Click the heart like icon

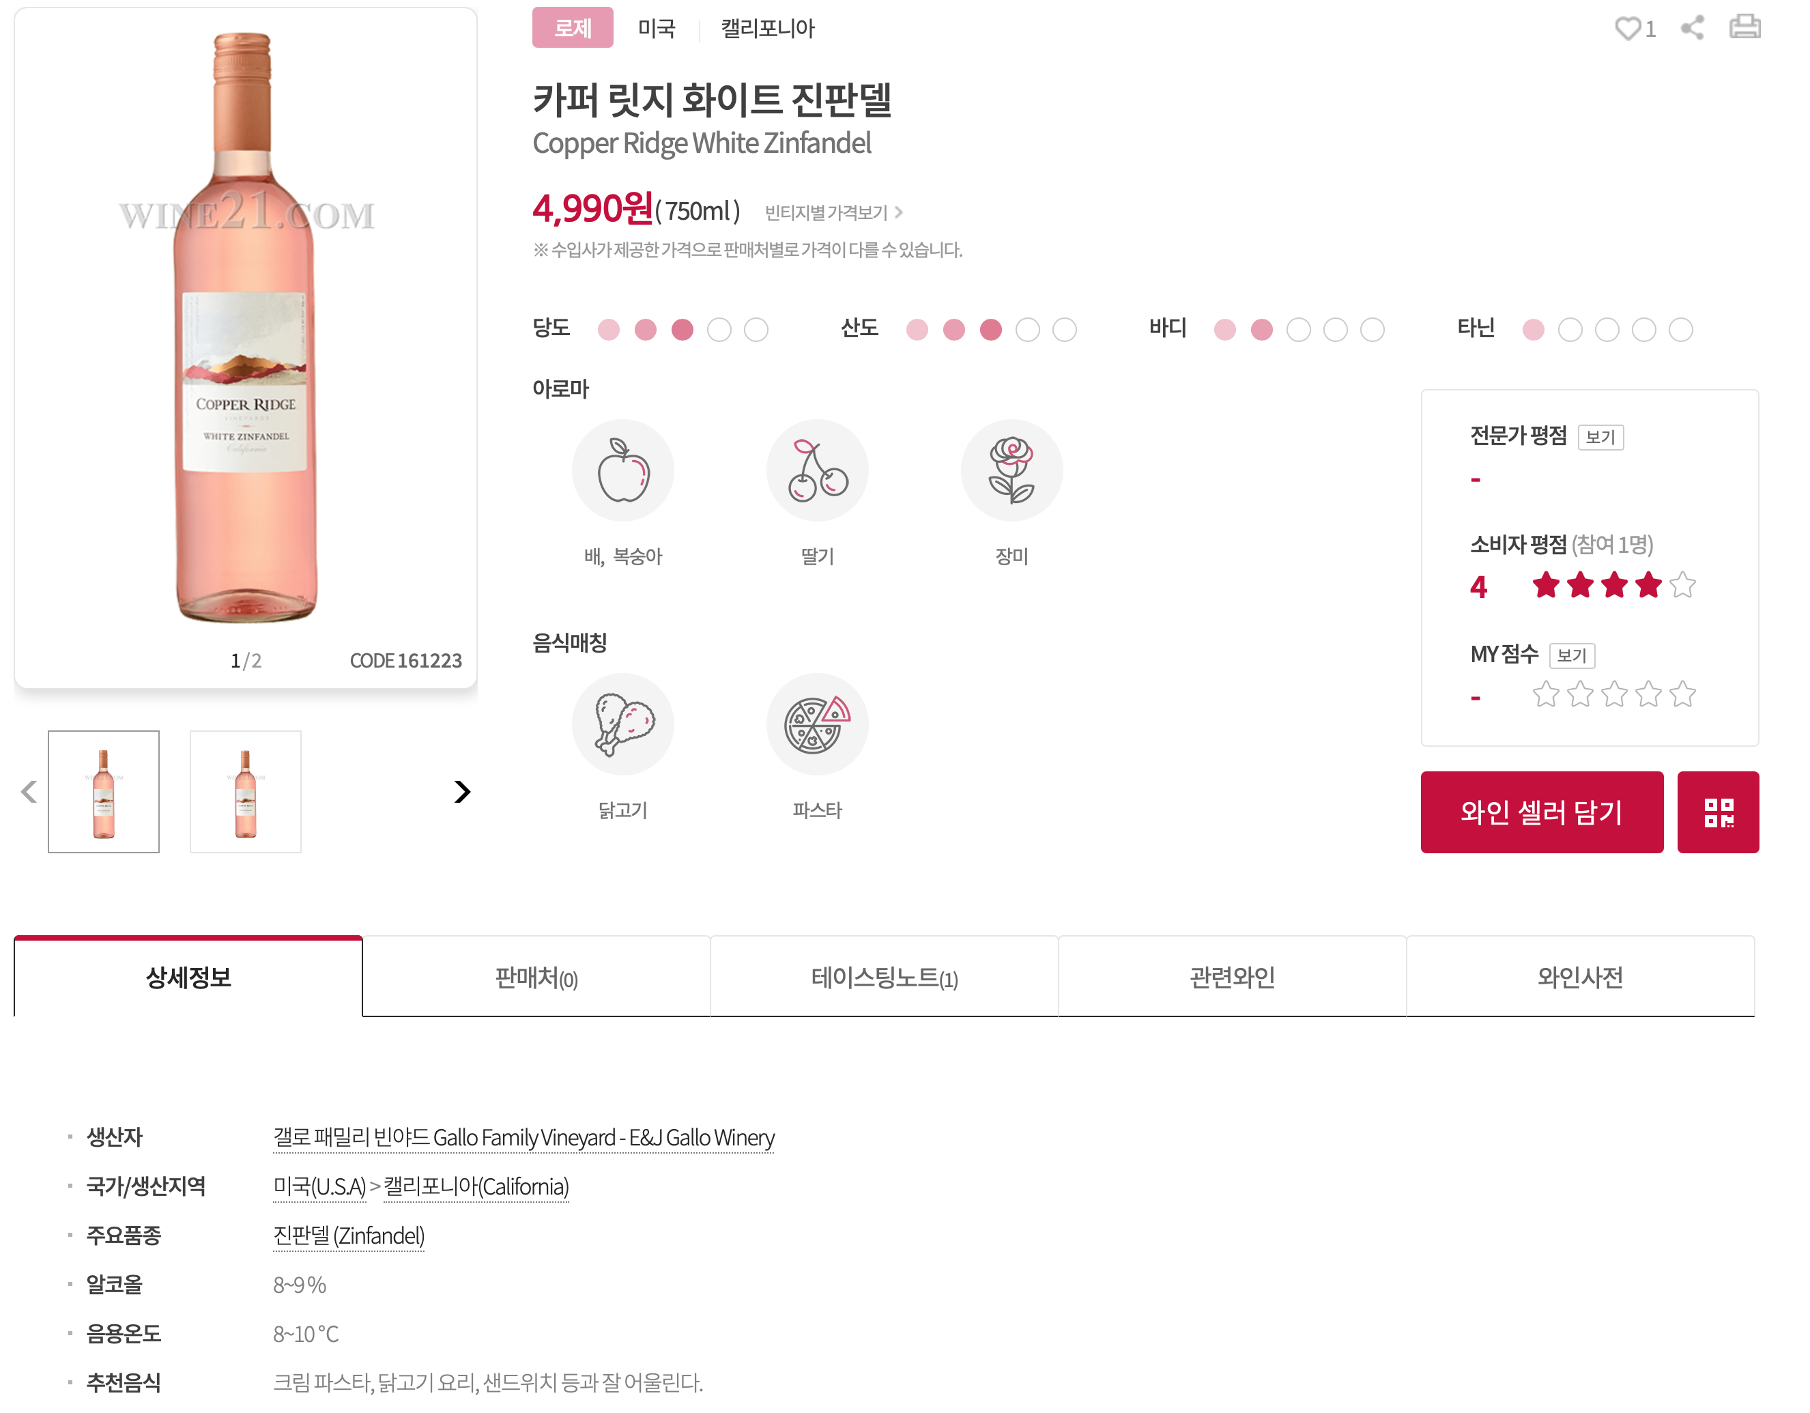[1627, 28]
